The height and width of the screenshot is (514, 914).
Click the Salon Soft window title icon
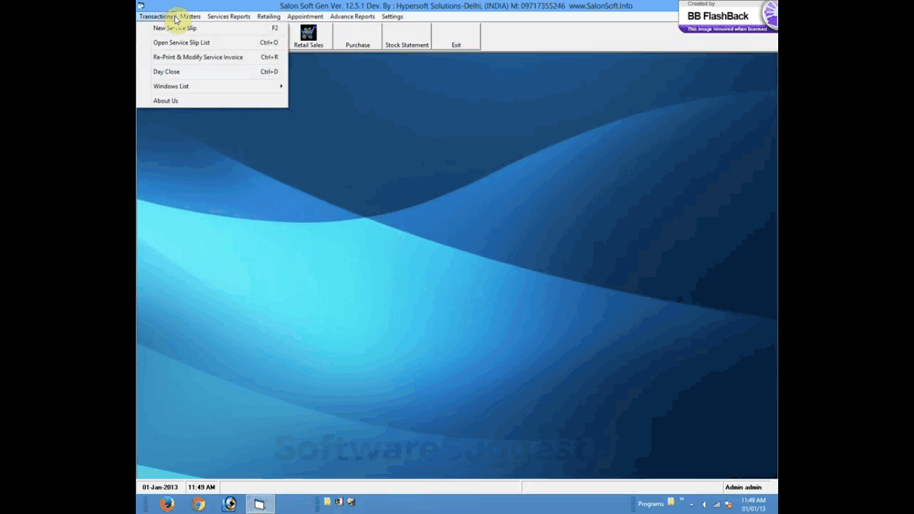click(141, 5)
